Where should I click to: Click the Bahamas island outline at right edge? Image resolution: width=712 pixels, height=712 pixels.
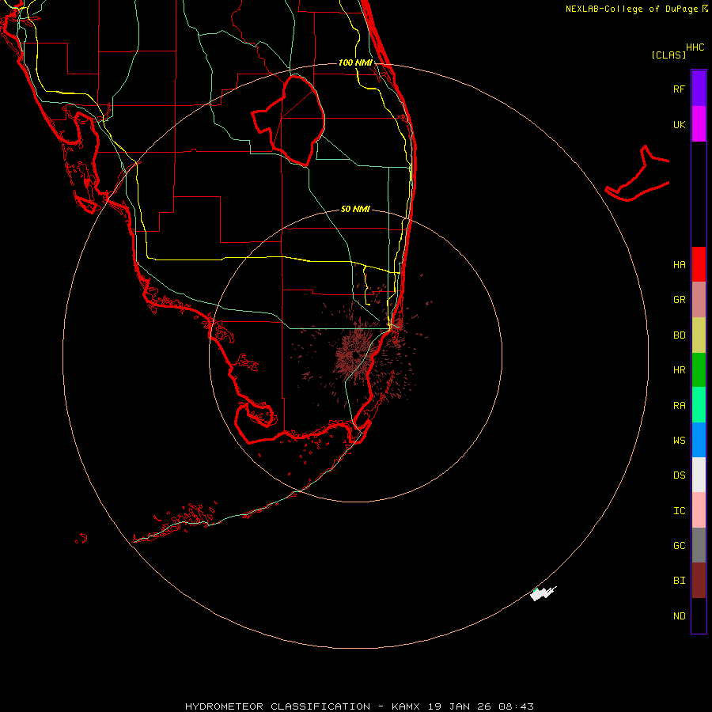point(638,175)
